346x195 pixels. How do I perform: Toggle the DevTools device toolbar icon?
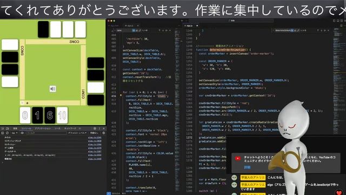(7, 128)
